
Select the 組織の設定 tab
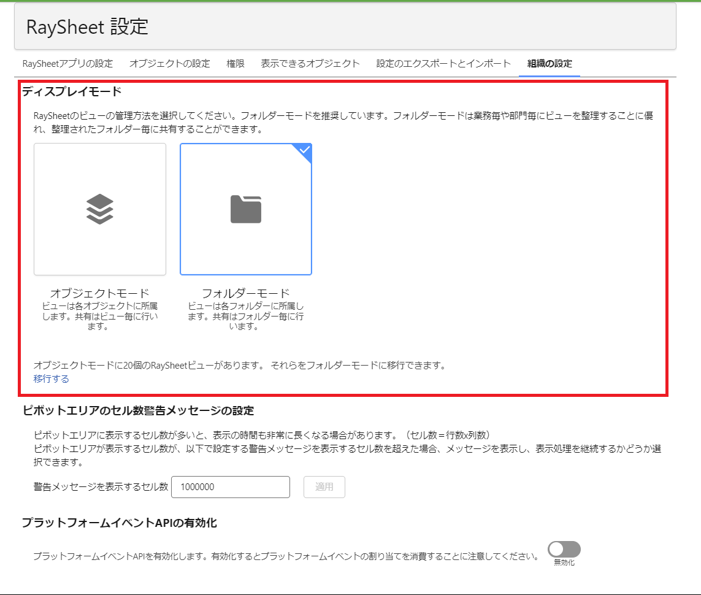(550, 63)
